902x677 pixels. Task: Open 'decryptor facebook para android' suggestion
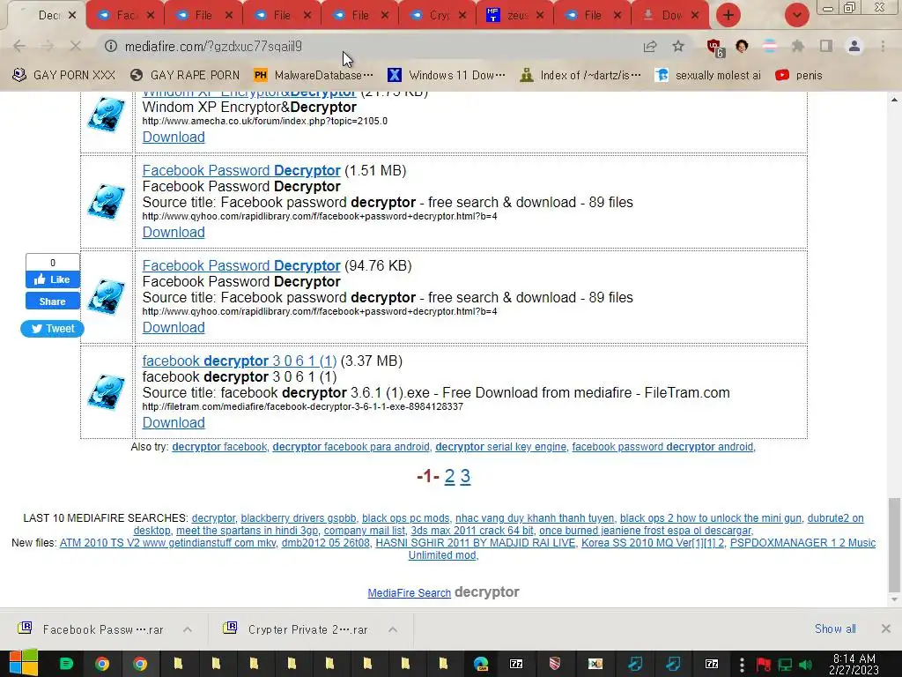point(351,447)
